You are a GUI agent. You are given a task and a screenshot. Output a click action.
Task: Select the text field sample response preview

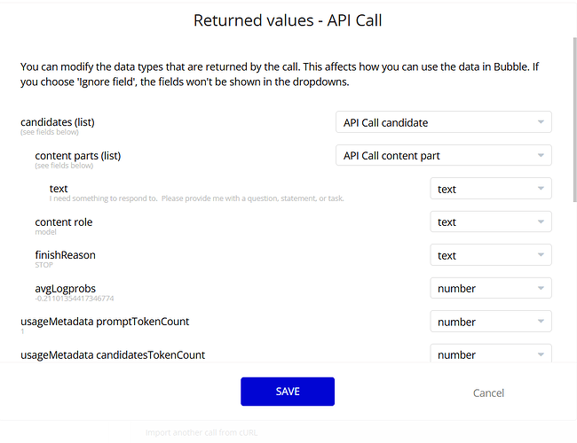point(196,198)
